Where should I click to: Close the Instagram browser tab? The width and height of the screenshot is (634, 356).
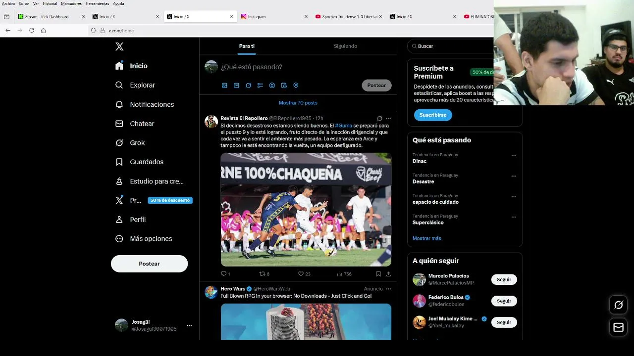(306, 16)
